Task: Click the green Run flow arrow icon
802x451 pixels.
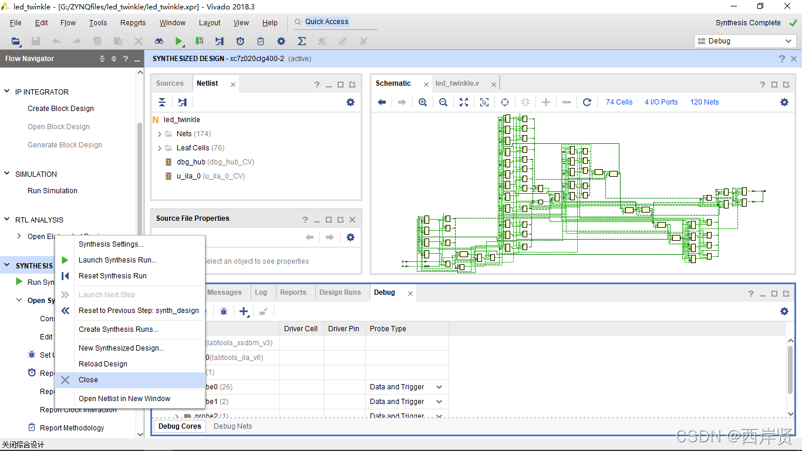Action: tap(178, 41)
